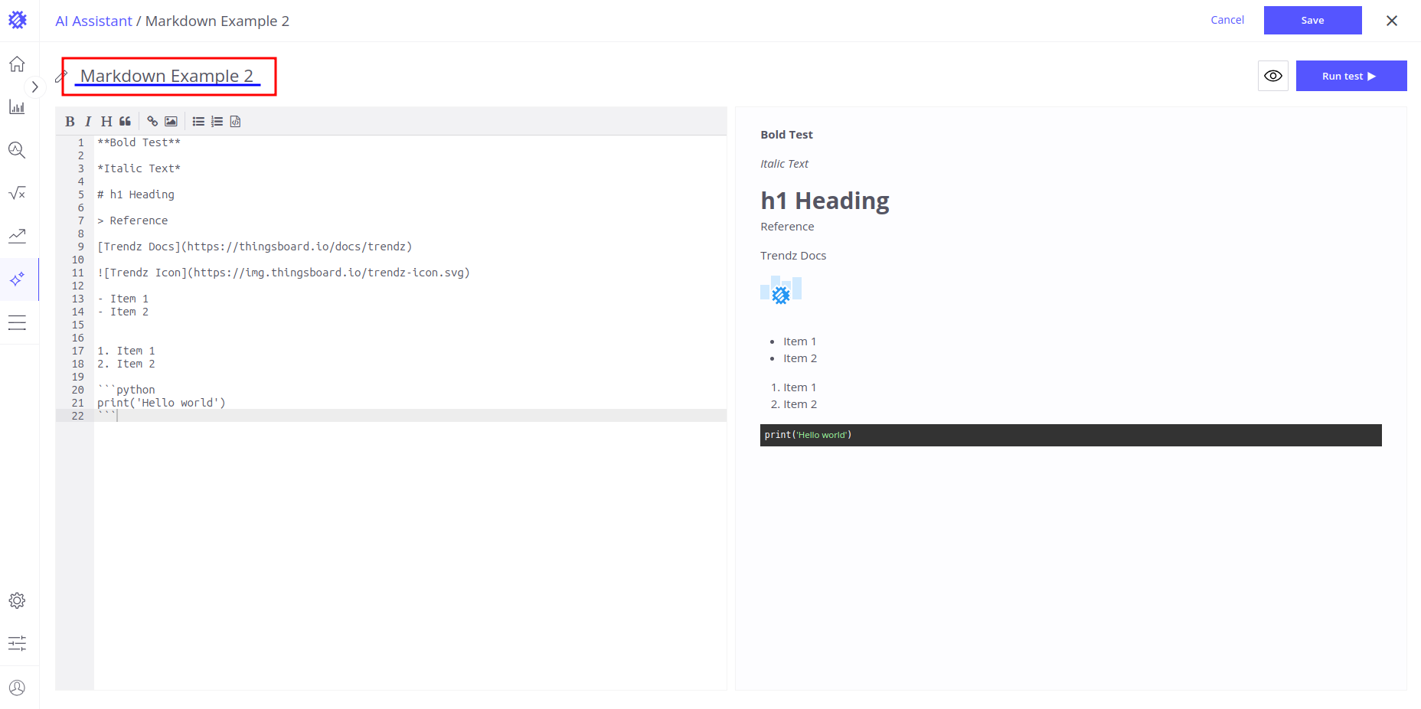Insert a blockquote with the quote icon
The image size is (1421, 709).
tap(125, 122)
